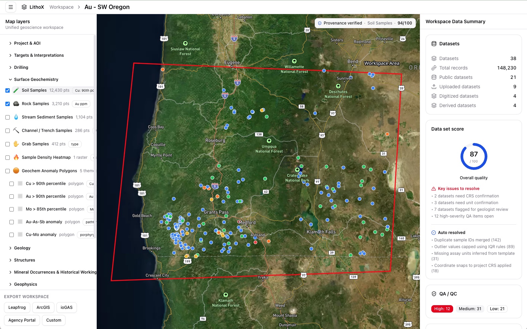Viewport: 527px width, 329px height.
Task: Click the Uploaded datasets upload icon
Action: (434, 87)
